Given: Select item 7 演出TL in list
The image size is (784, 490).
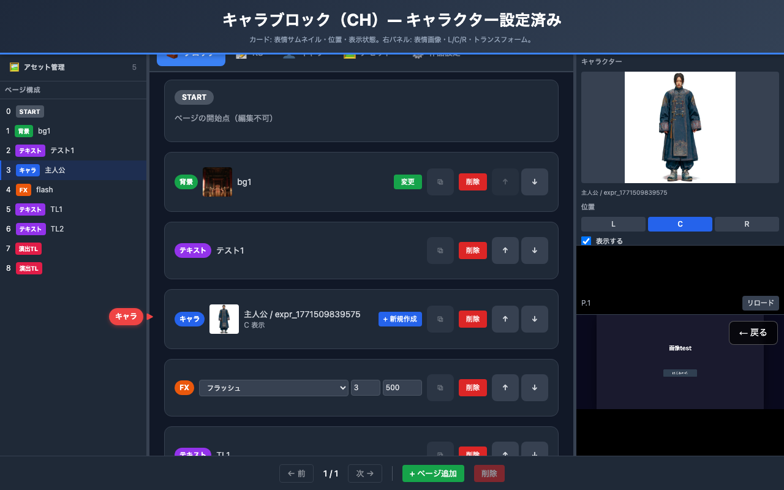Looking at the screenshot, I should pos(73,249).
